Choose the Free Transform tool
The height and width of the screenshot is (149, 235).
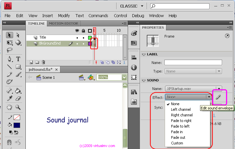[10, 43]
